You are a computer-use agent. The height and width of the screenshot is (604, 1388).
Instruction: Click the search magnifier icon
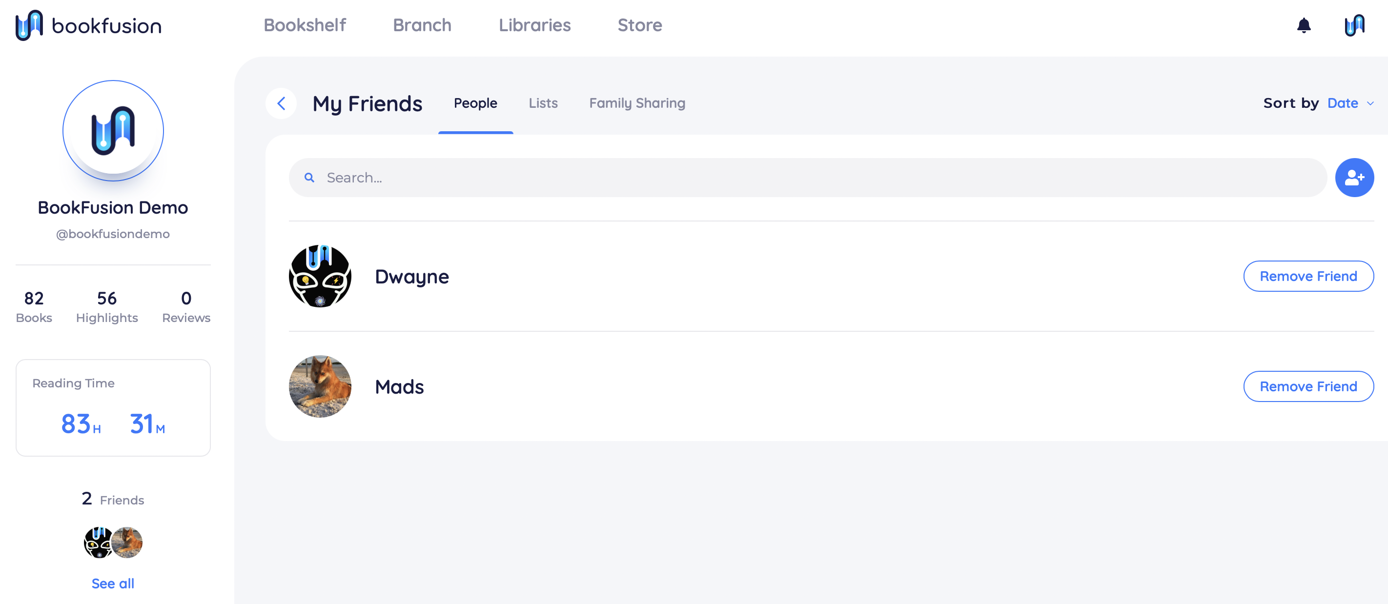click(x=309, y=177)
